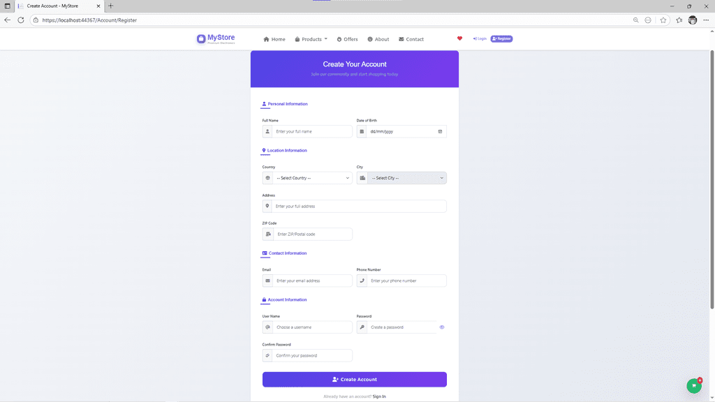Click the building icon beside City

(x=362, y=178)
